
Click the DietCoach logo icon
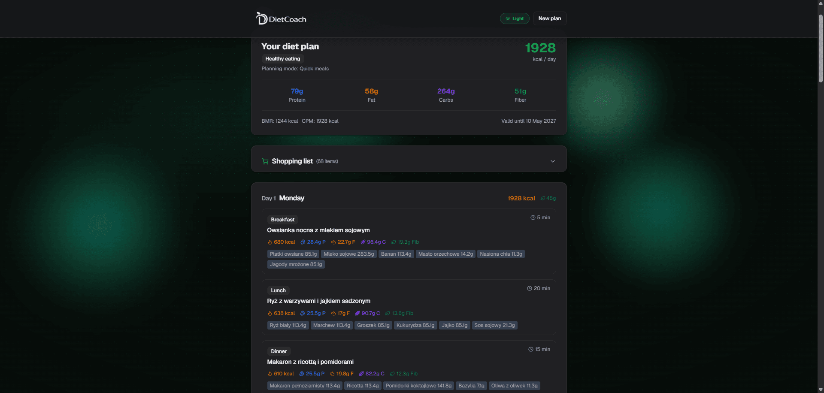[x=262, y=18]
